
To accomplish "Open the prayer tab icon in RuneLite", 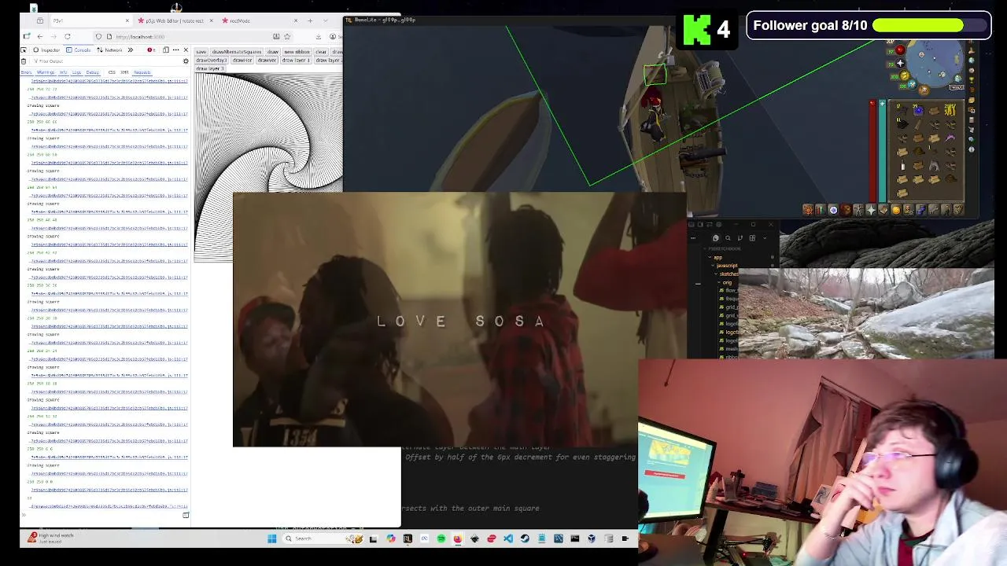I will point(871,210).
